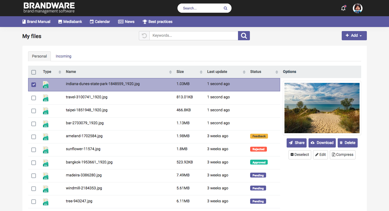Click the Edit button
389x211 pixels.
[321, 155]
